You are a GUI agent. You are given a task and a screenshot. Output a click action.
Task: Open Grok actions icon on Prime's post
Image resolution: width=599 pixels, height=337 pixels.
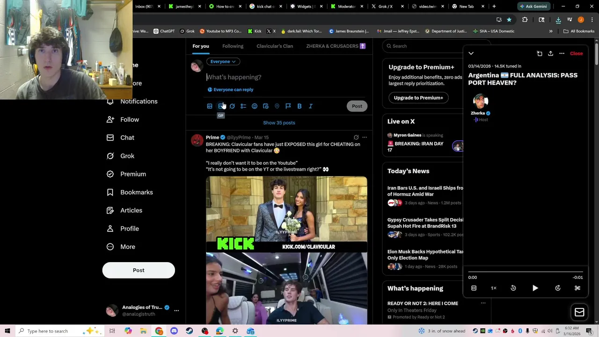[356, 138]
